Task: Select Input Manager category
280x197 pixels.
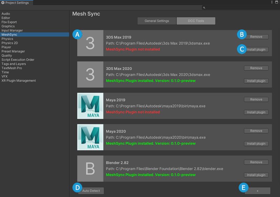Action: 34,30
